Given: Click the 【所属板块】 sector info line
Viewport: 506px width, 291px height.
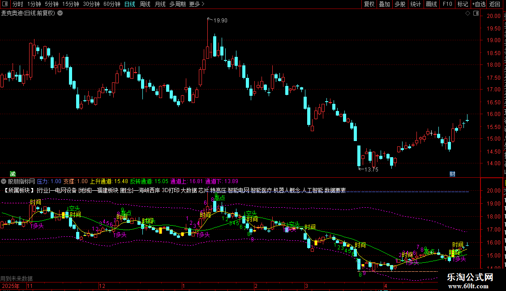Looking at the screenshot, I should pyautogui.click(x=174, y=190).
